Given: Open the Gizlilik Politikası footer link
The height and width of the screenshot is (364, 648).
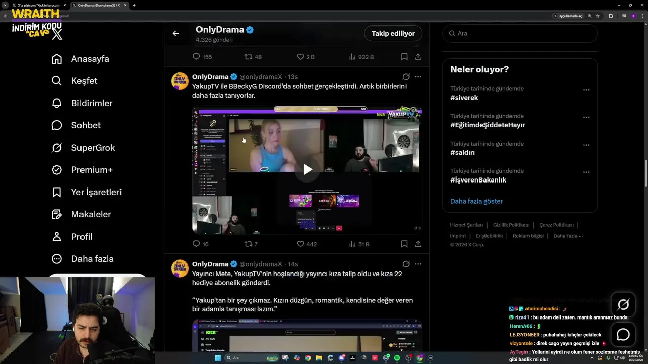Looking at the screenshot, I should tap(511, 225).
